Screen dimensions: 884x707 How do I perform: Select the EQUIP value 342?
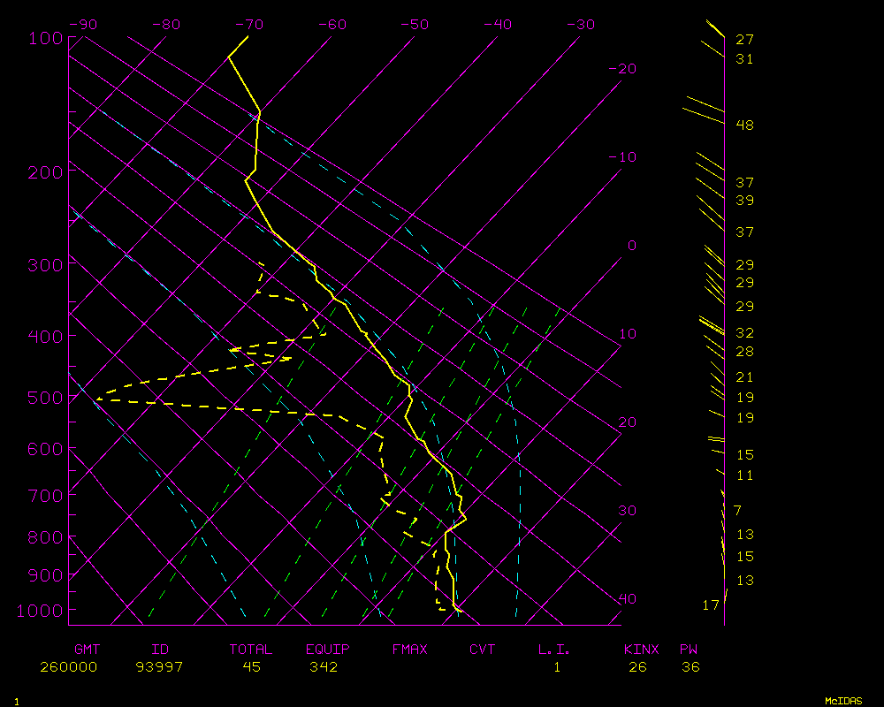324,667
